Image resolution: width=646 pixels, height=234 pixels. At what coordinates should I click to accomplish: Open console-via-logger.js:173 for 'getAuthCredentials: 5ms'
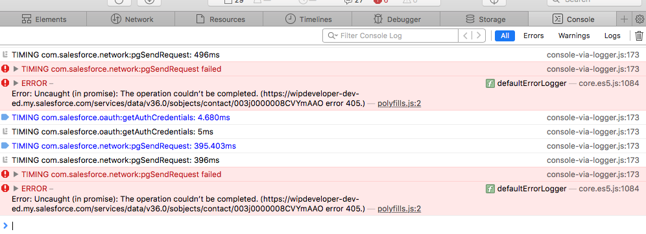593,132
